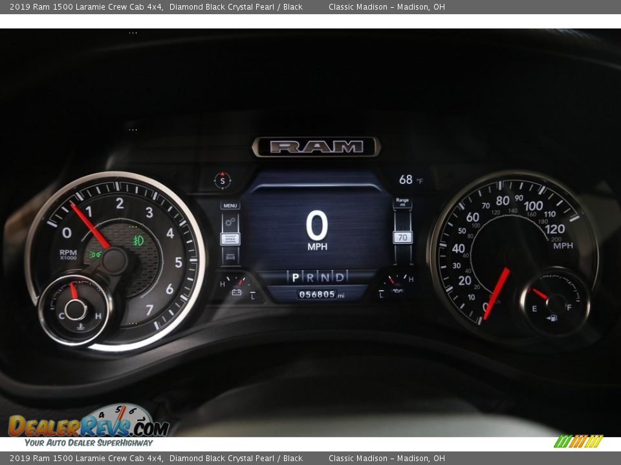This screenshot has height=465, width=621.
Task: Click the 056805 odometer reading
Action: coord(317,294)
